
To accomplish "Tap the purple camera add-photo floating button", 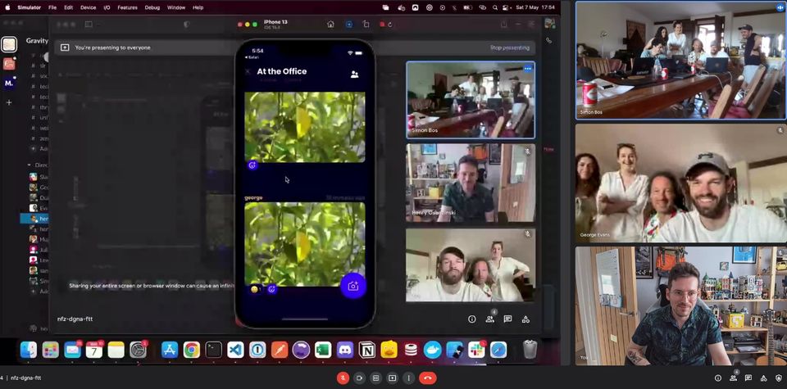I will [x=353, y=287].
